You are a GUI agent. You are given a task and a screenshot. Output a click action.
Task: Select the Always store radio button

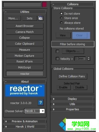coord(61,22)
